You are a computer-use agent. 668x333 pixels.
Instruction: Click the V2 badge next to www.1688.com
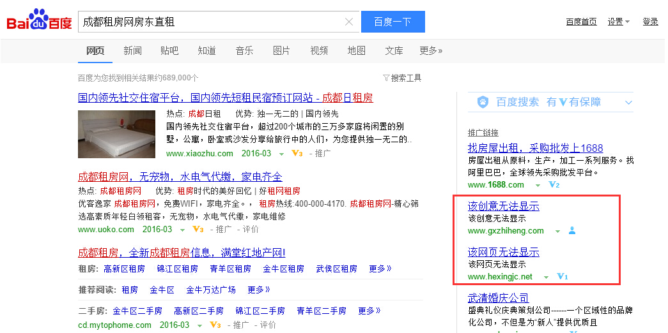[554, 184]
